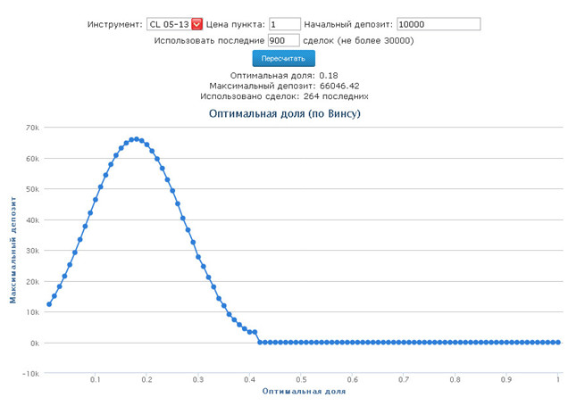
Task: Click the Пересчитать button
Action: point(283,59)
